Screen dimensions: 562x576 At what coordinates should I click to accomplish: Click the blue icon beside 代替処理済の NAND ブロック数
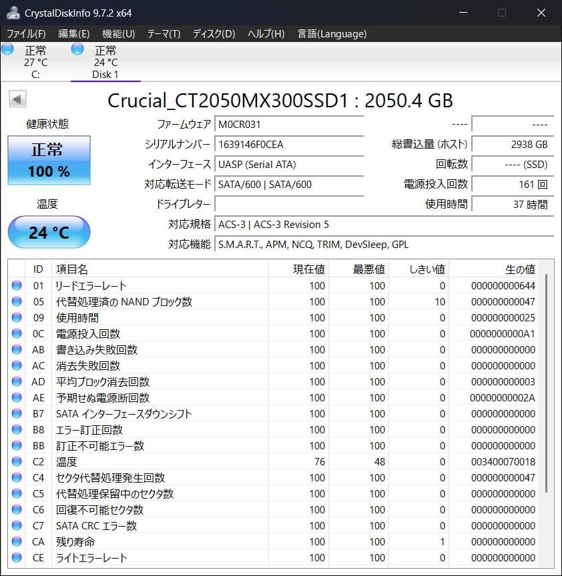tap(16, 302)
